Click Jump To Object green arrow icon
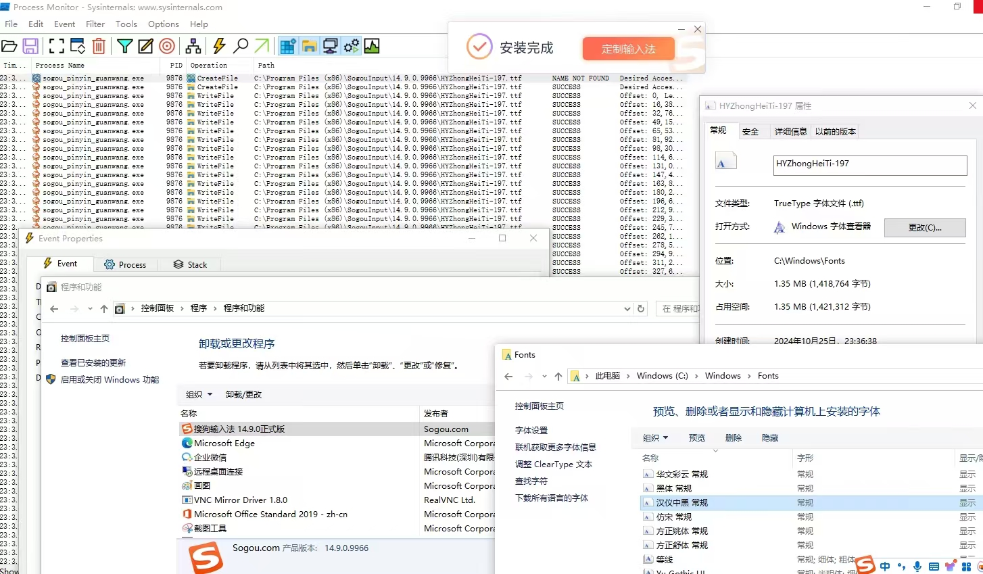Screen dimensions: 983x574 [262, 46]
